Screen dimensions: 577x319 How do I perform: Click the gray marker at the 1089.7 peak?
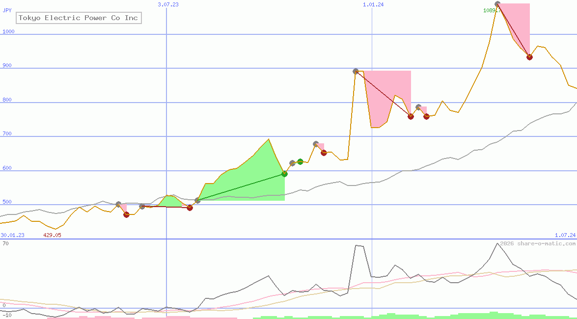click(x=498, y=4)
